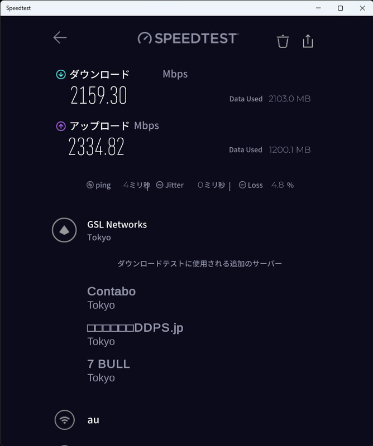Delete this result via the trash icon
Viewport: 373px width, 446px height.
coord(282,41)
